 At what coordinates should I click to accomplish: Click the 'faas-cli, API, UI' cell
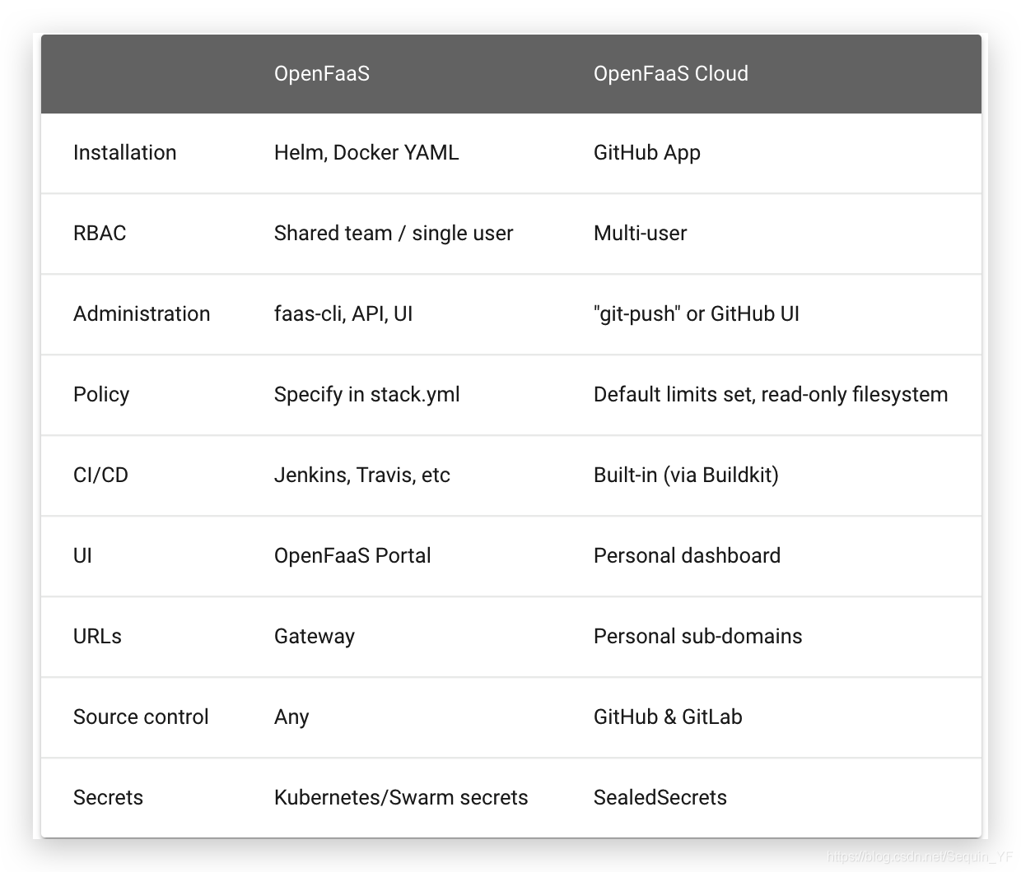click(x=343, y=313)
